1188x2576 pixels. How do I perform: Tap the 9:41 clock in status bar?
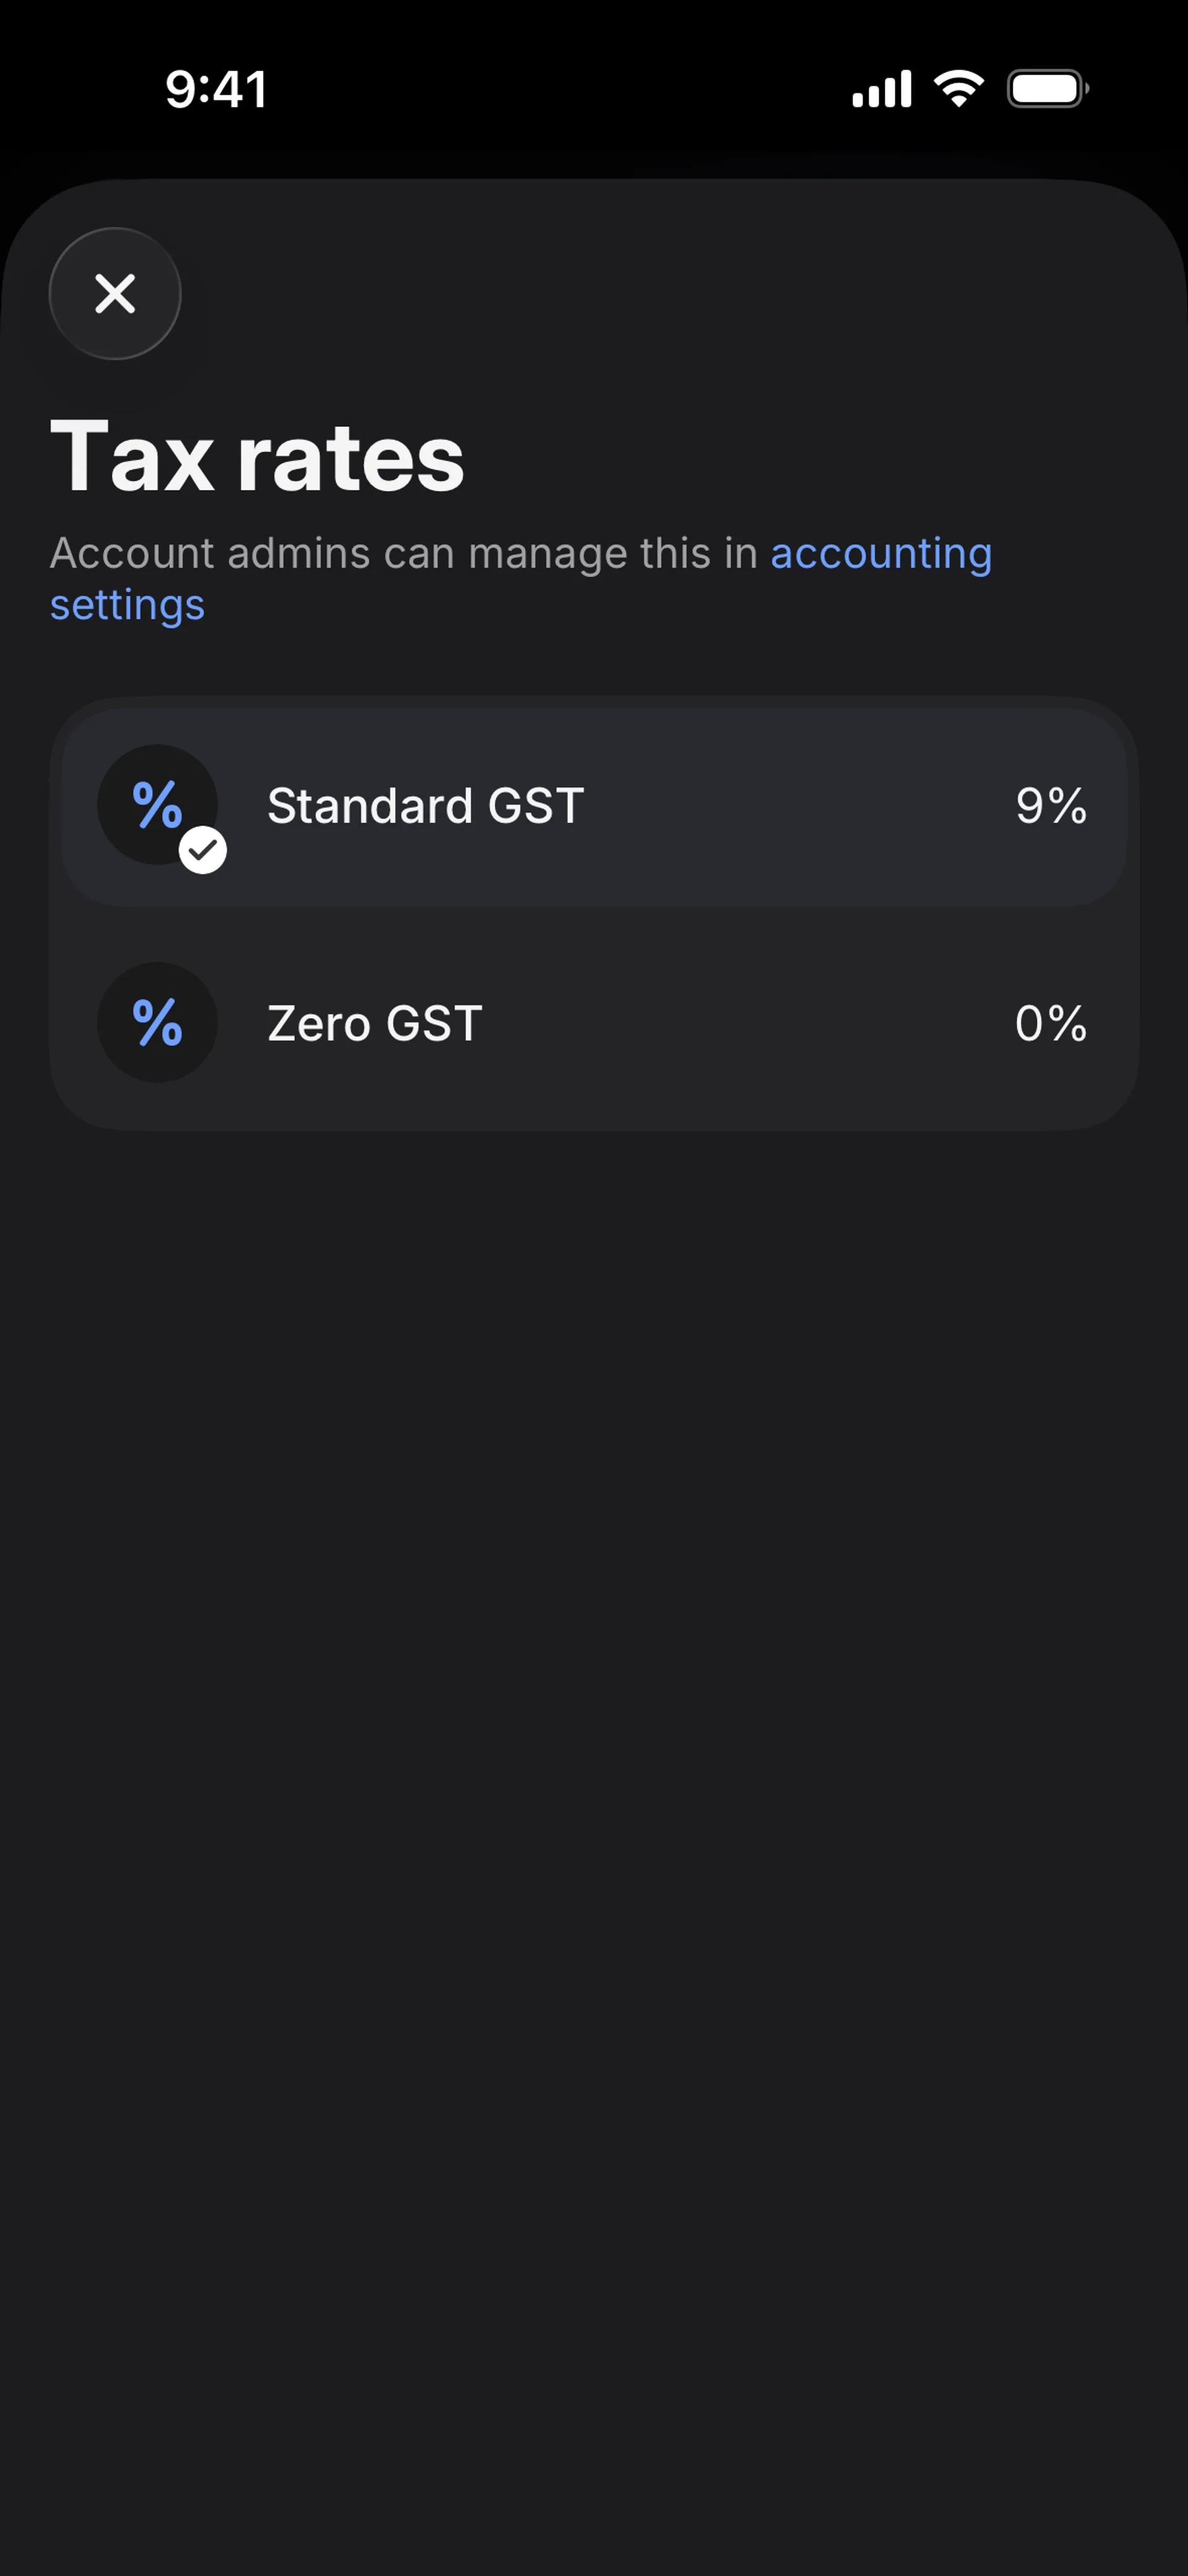click(216, 89)
